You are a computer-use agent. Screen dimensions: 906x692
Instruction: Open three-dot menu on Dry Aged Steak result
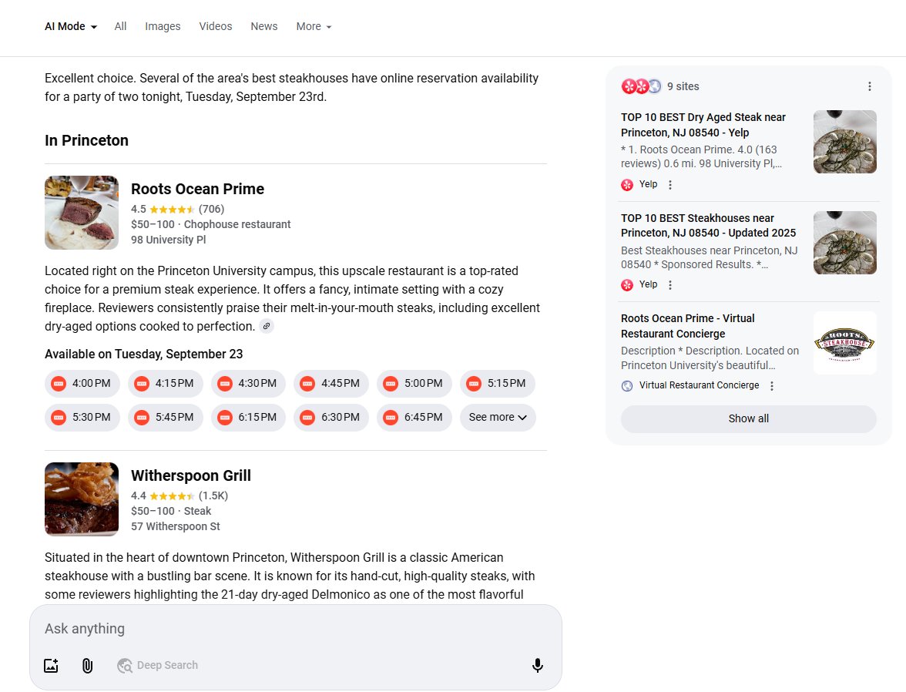[670, 185]
